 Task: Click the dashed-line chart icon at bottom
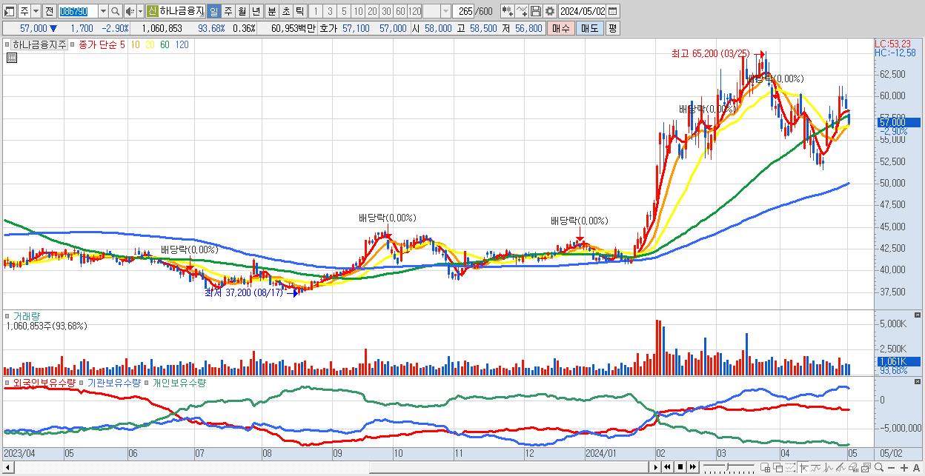[790, 467]
